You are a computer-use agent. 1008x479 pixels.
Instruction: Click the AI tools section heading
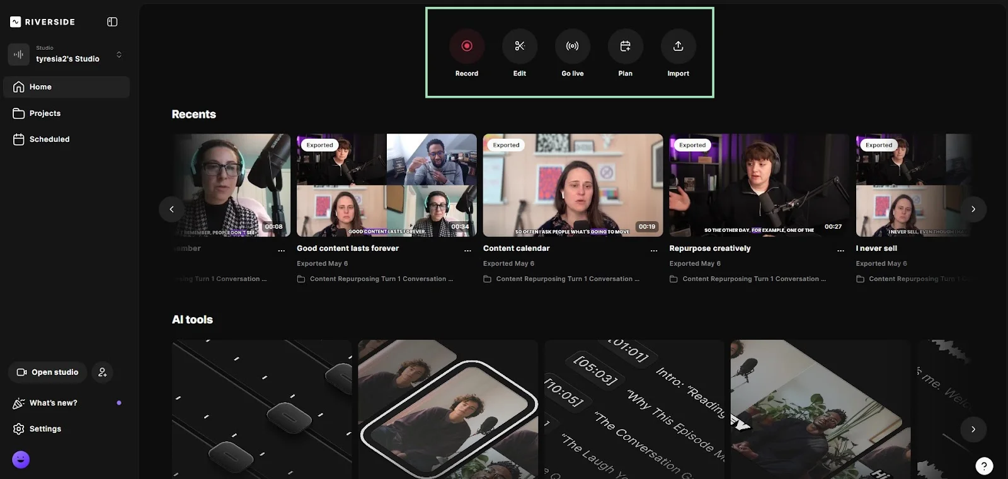(192, 320)
